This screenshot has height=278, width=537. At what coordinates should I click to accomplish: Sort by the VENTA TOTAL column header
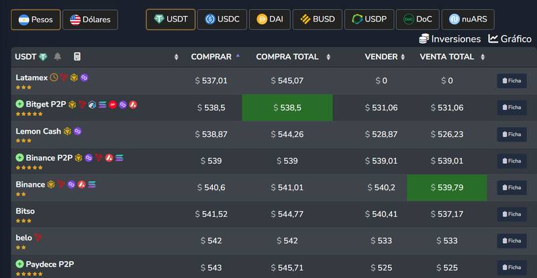448,57
